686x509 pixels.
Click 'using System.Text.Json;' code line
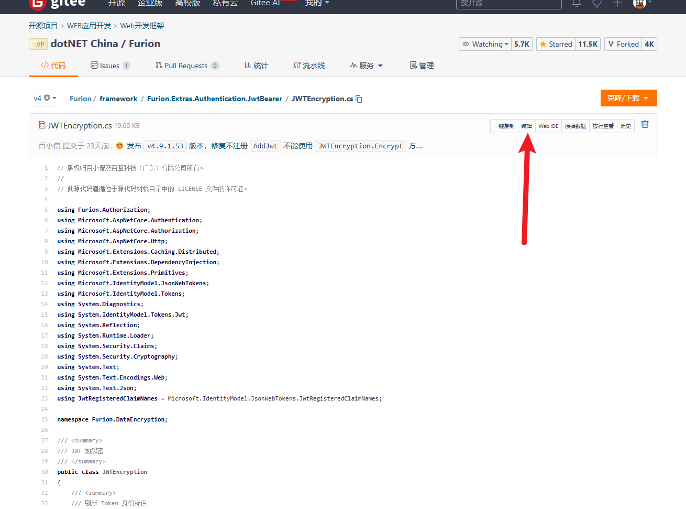point(97,388)
